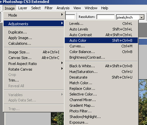
Task: Apply Desaturate adjustment
Action: [101, 77]
